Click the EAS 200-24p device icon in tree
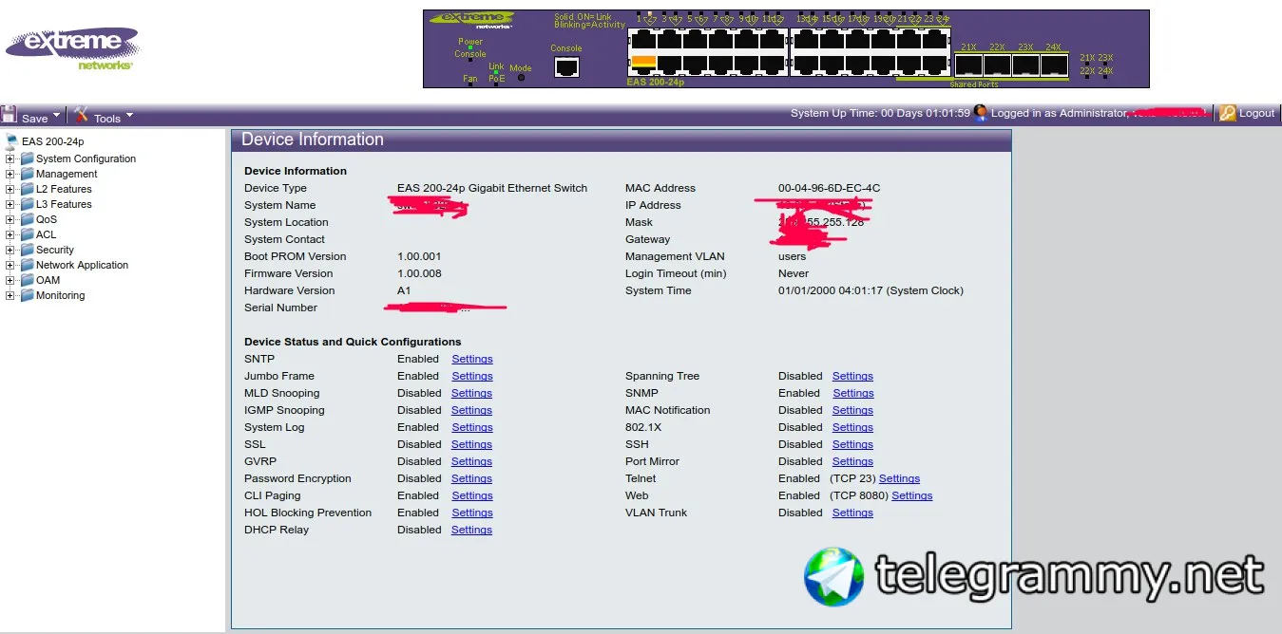Screen dimensions: 1282x634 pos(11,141)
